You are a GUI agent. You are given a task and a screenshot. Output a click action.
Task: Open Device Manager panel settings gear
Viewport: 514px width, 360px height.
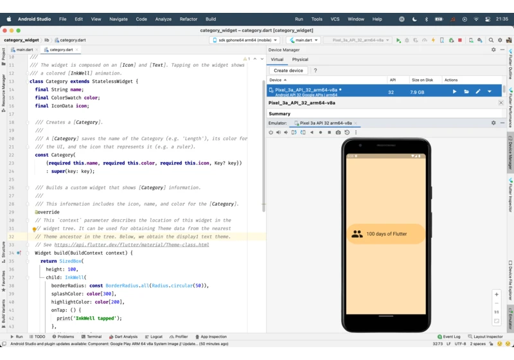coord(493,50)
